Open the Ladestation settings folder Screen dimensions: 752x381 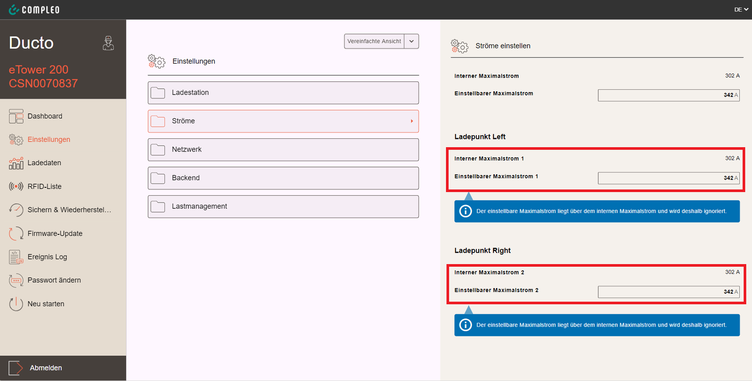pyautogui.click(x=283, y=93)
